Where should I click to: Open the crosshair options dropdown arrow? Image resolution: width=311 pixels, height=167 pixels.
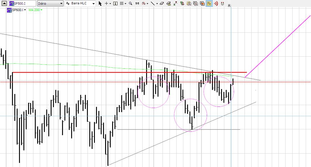pyautogui.click(x=110, y=4)
